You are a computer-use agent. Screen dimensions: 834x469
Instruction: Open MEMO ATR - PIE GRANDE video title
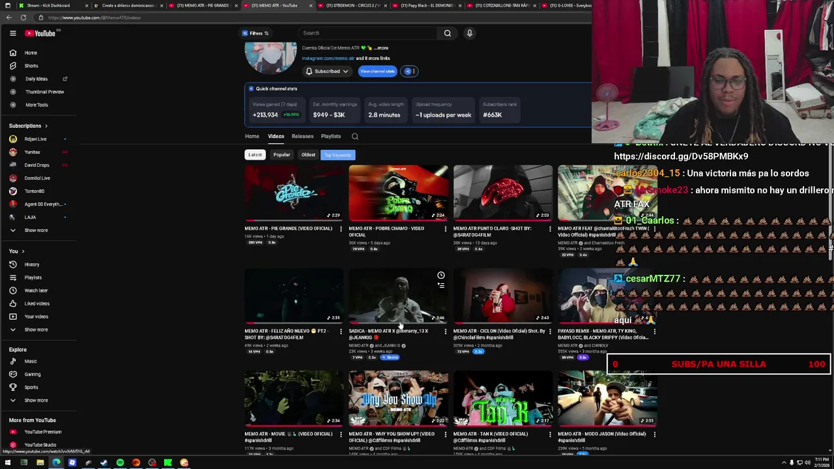point(288,229)
